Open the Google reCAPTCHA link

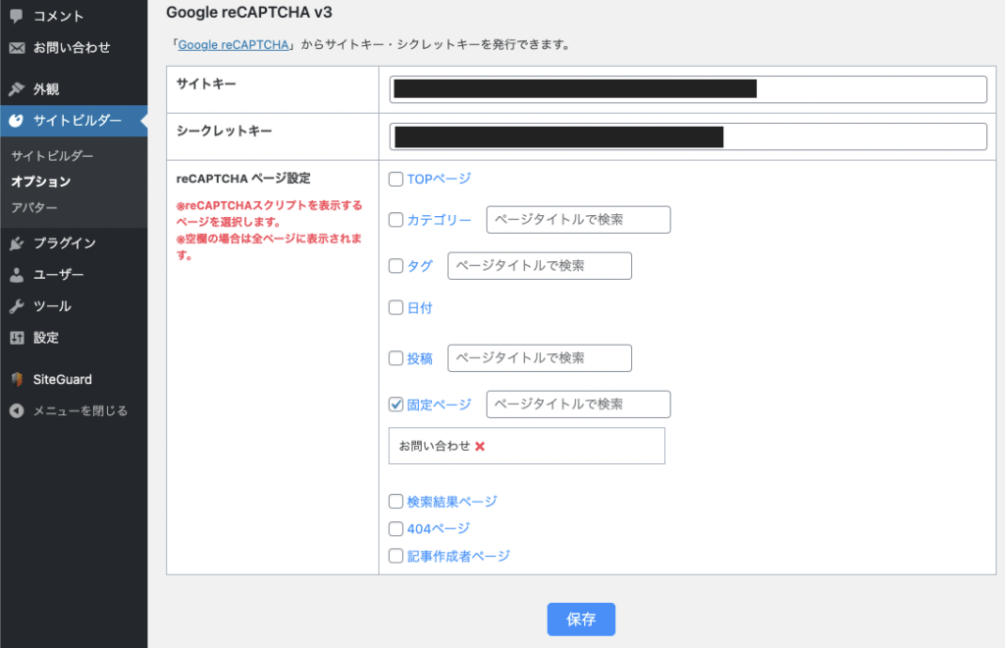233,45
